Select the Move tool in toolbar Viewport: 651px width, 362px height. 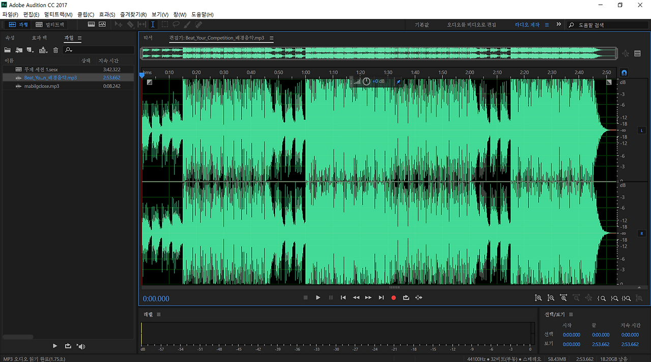120,24
